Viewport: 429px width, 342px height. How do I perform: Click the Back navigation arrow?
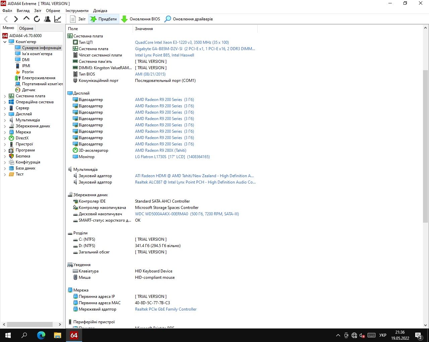tap(6, 19)
